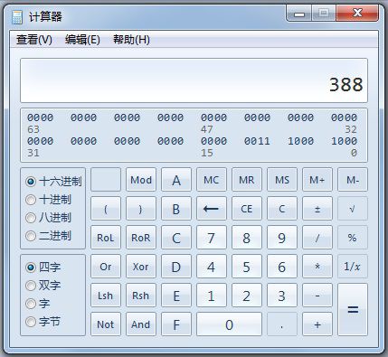388x357 pixels.
Task: Click the Xor bitwise button
Action: (x=141, y=267)
